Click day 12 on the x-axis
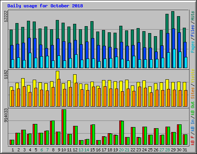The height and width of the screenshot is (154, 197). [75, 150]
